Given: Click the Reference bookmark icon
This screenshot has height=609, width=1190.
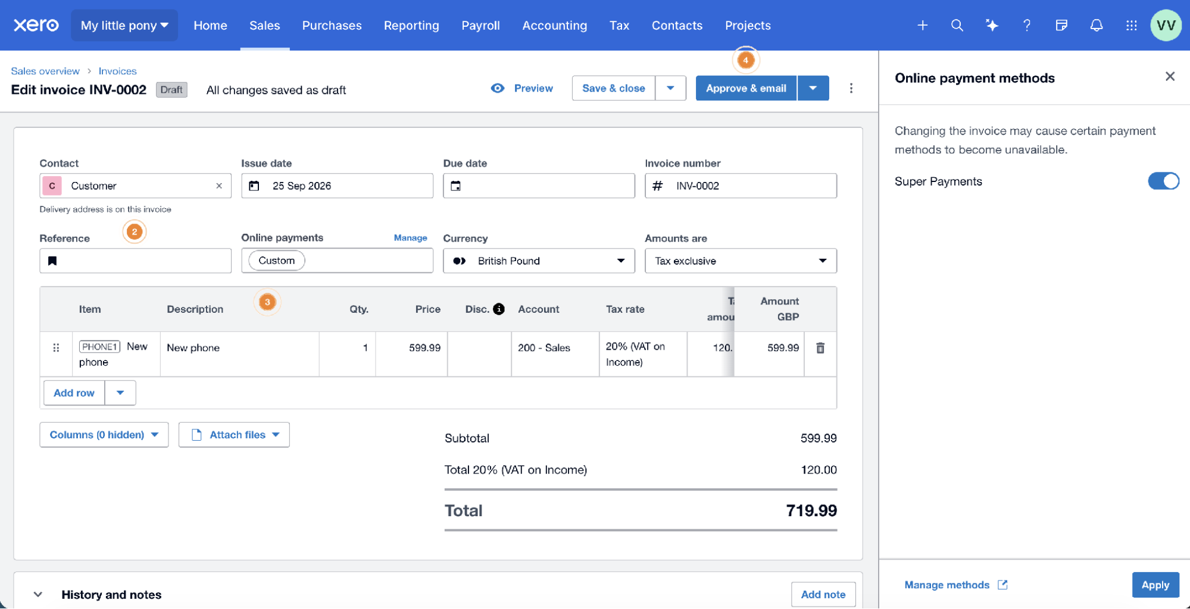Looking at the screenshot, I should pyautogui.click(x=52, y=260).
